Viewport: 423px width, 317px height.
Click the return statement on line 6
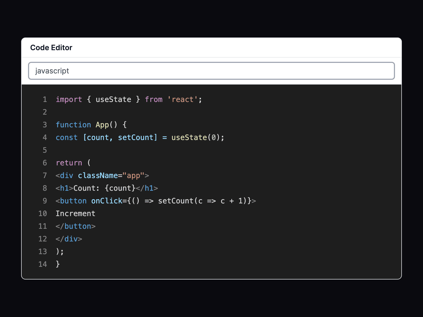(x=69, y=163)
